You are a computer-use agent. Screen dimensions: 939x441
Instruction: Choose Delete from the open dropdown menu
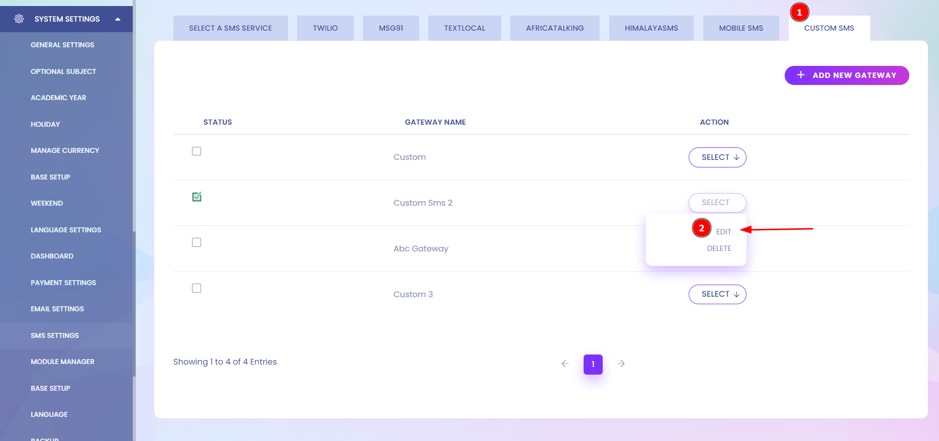click(x=719, y=248)
